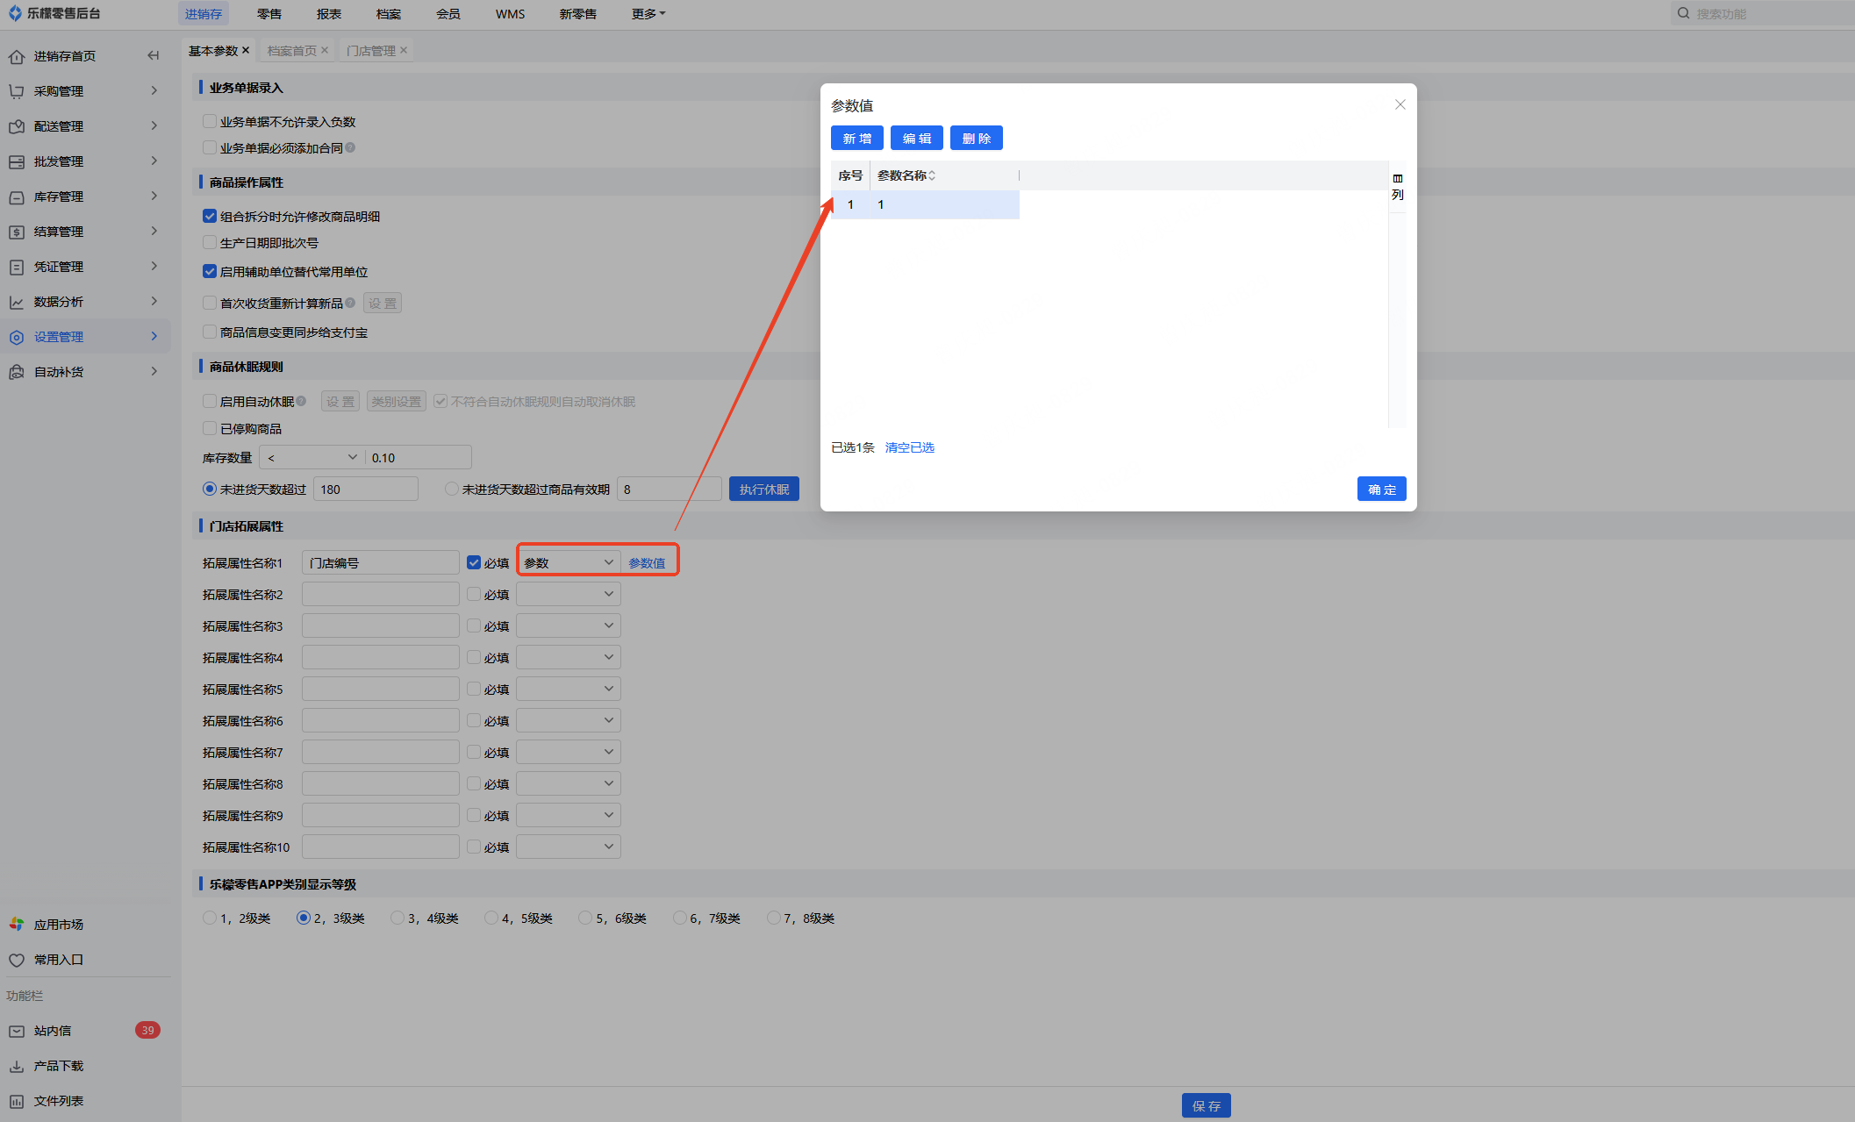
Task: Click the 站内信 mail icon
Action: (x=17, y=1031)
